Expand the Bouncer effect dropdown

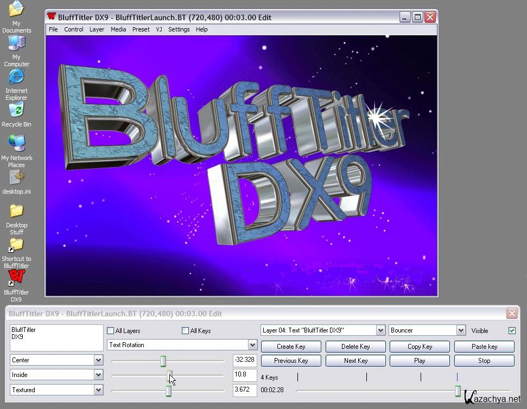point(461,330)
